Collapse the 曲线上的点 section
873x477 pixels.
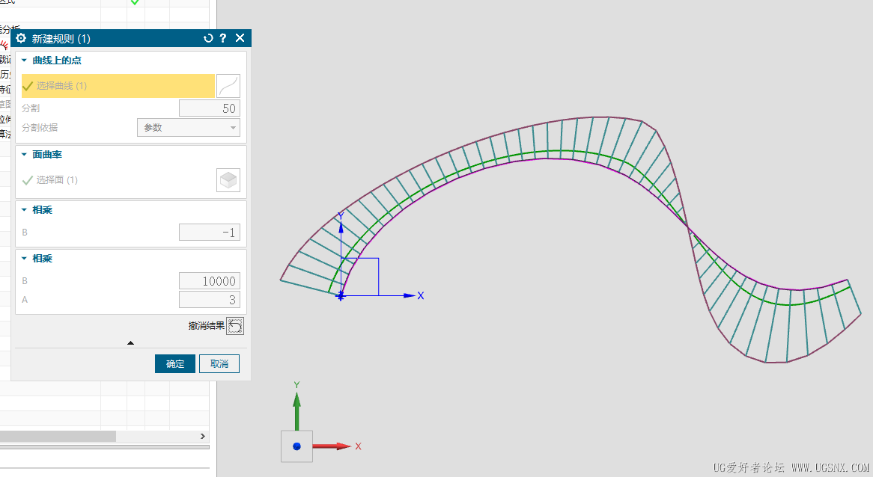24,61
